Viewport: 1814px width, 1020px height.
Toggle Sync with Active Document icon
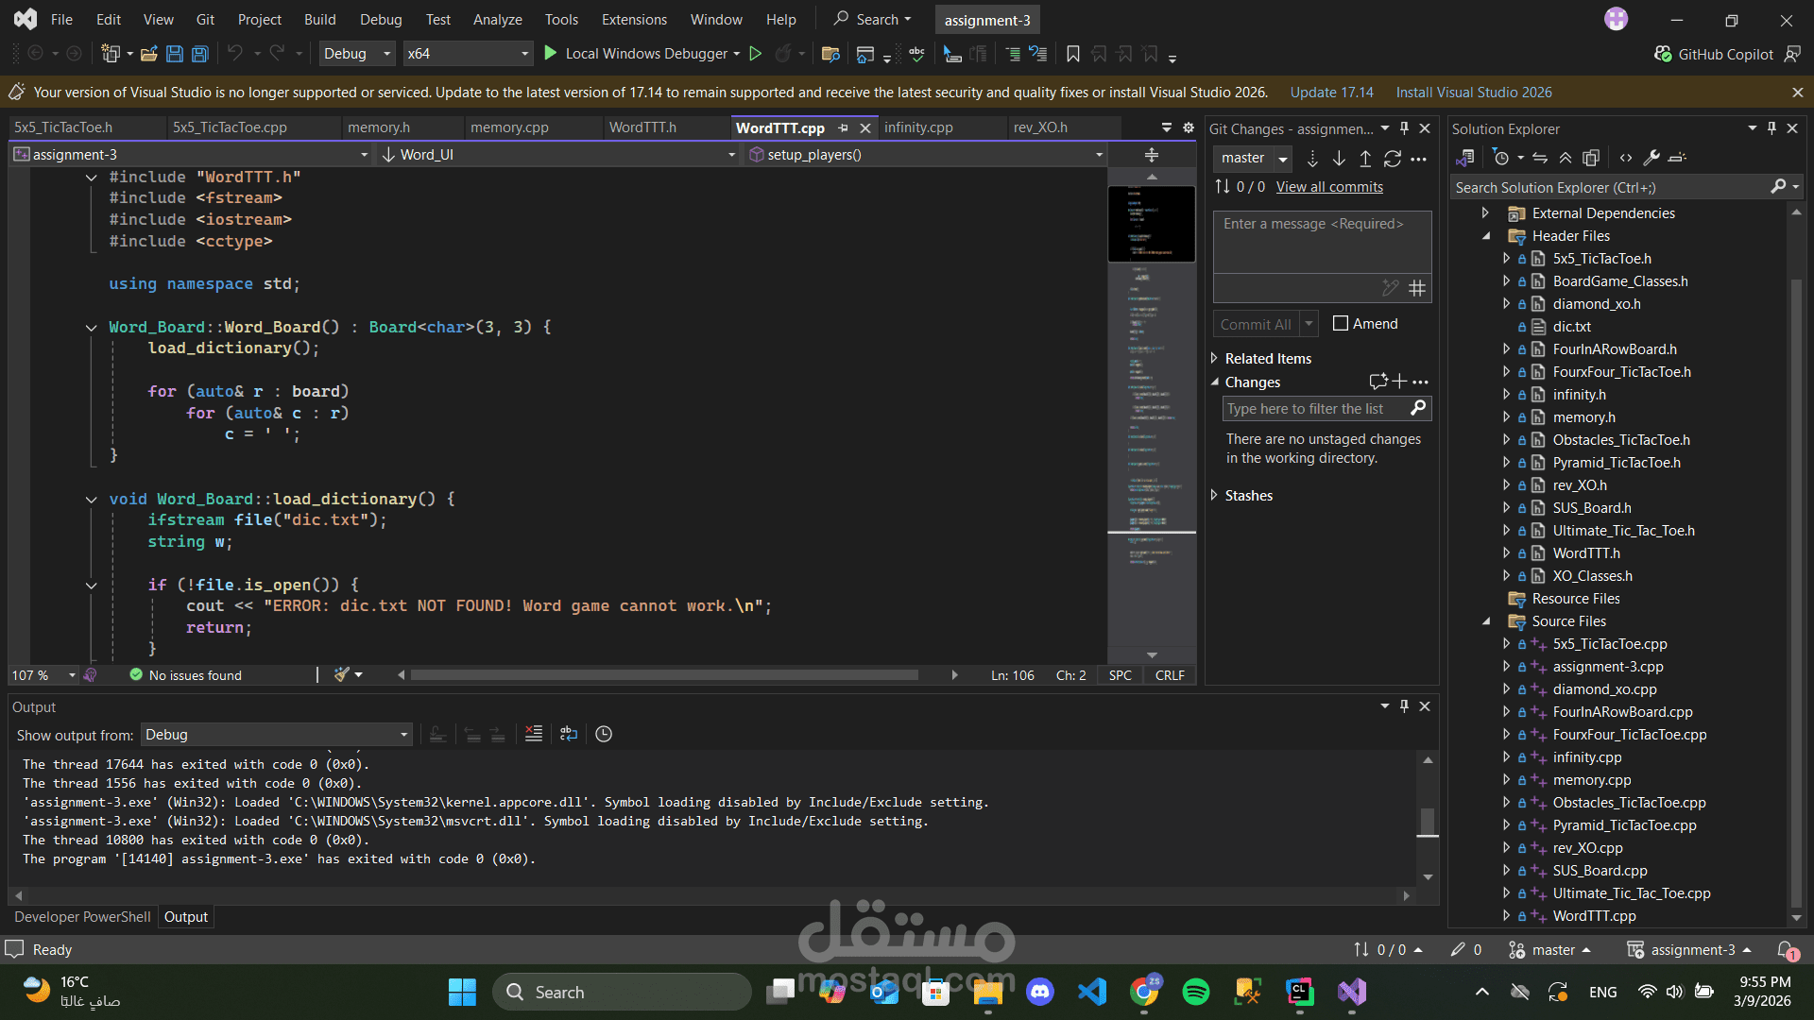point(1540,158)
